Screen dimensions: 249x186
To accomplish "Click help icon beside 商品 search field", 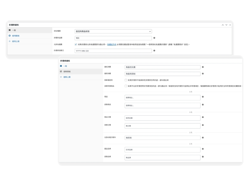I will pos(203,97).
